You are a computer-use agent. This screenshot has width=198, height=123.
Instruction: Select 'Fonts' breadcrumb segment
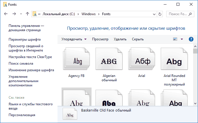click(x=106, y=14)
